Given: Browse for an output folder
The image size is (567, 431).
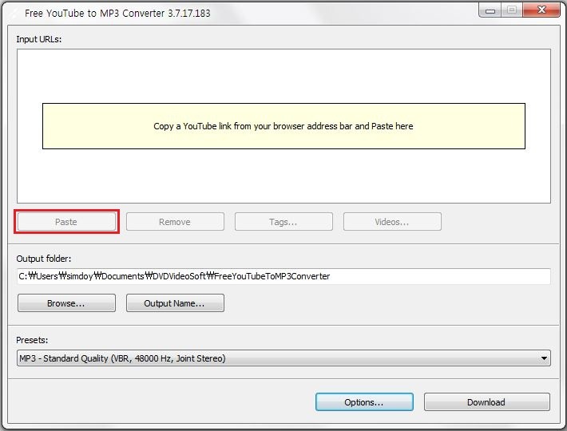Looking at the screenshot, I should click(66, 303).
